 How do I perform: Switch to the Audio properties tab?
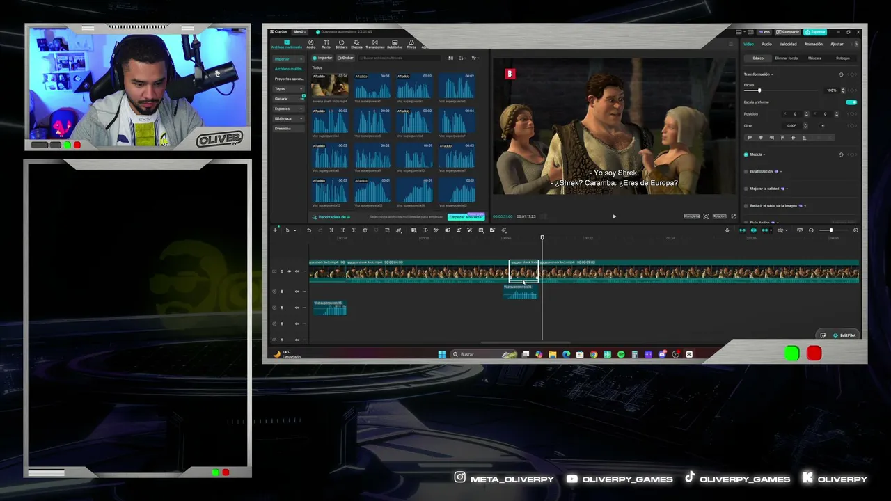(766, 44)
